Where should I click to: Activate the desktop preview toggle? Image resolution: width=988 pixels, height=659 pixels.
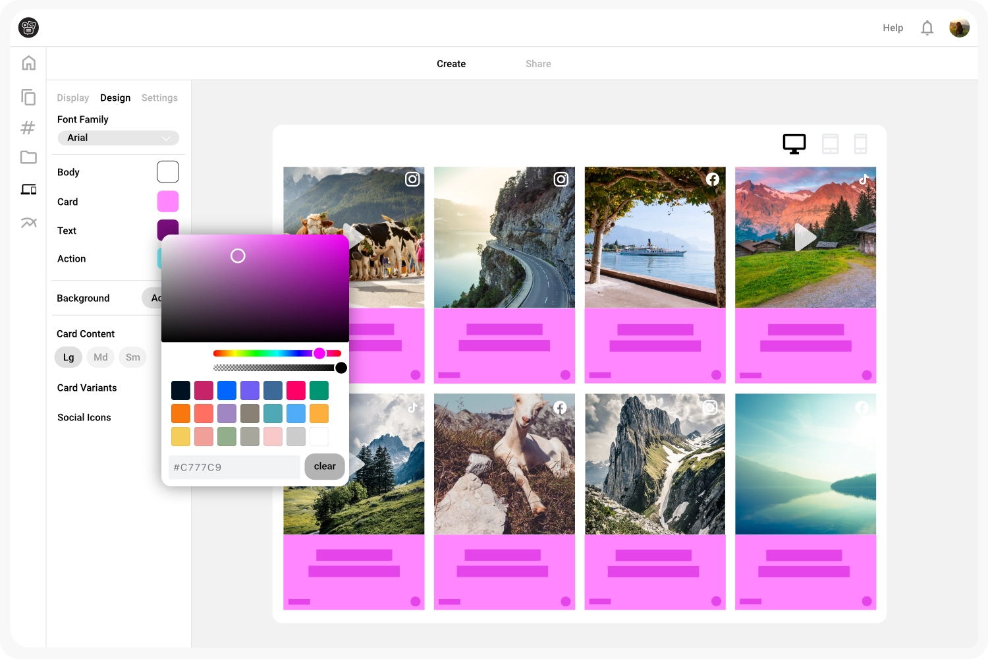[x=794, y=143]
